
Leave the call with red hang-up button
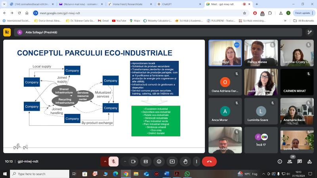click(x=209, y=161)
